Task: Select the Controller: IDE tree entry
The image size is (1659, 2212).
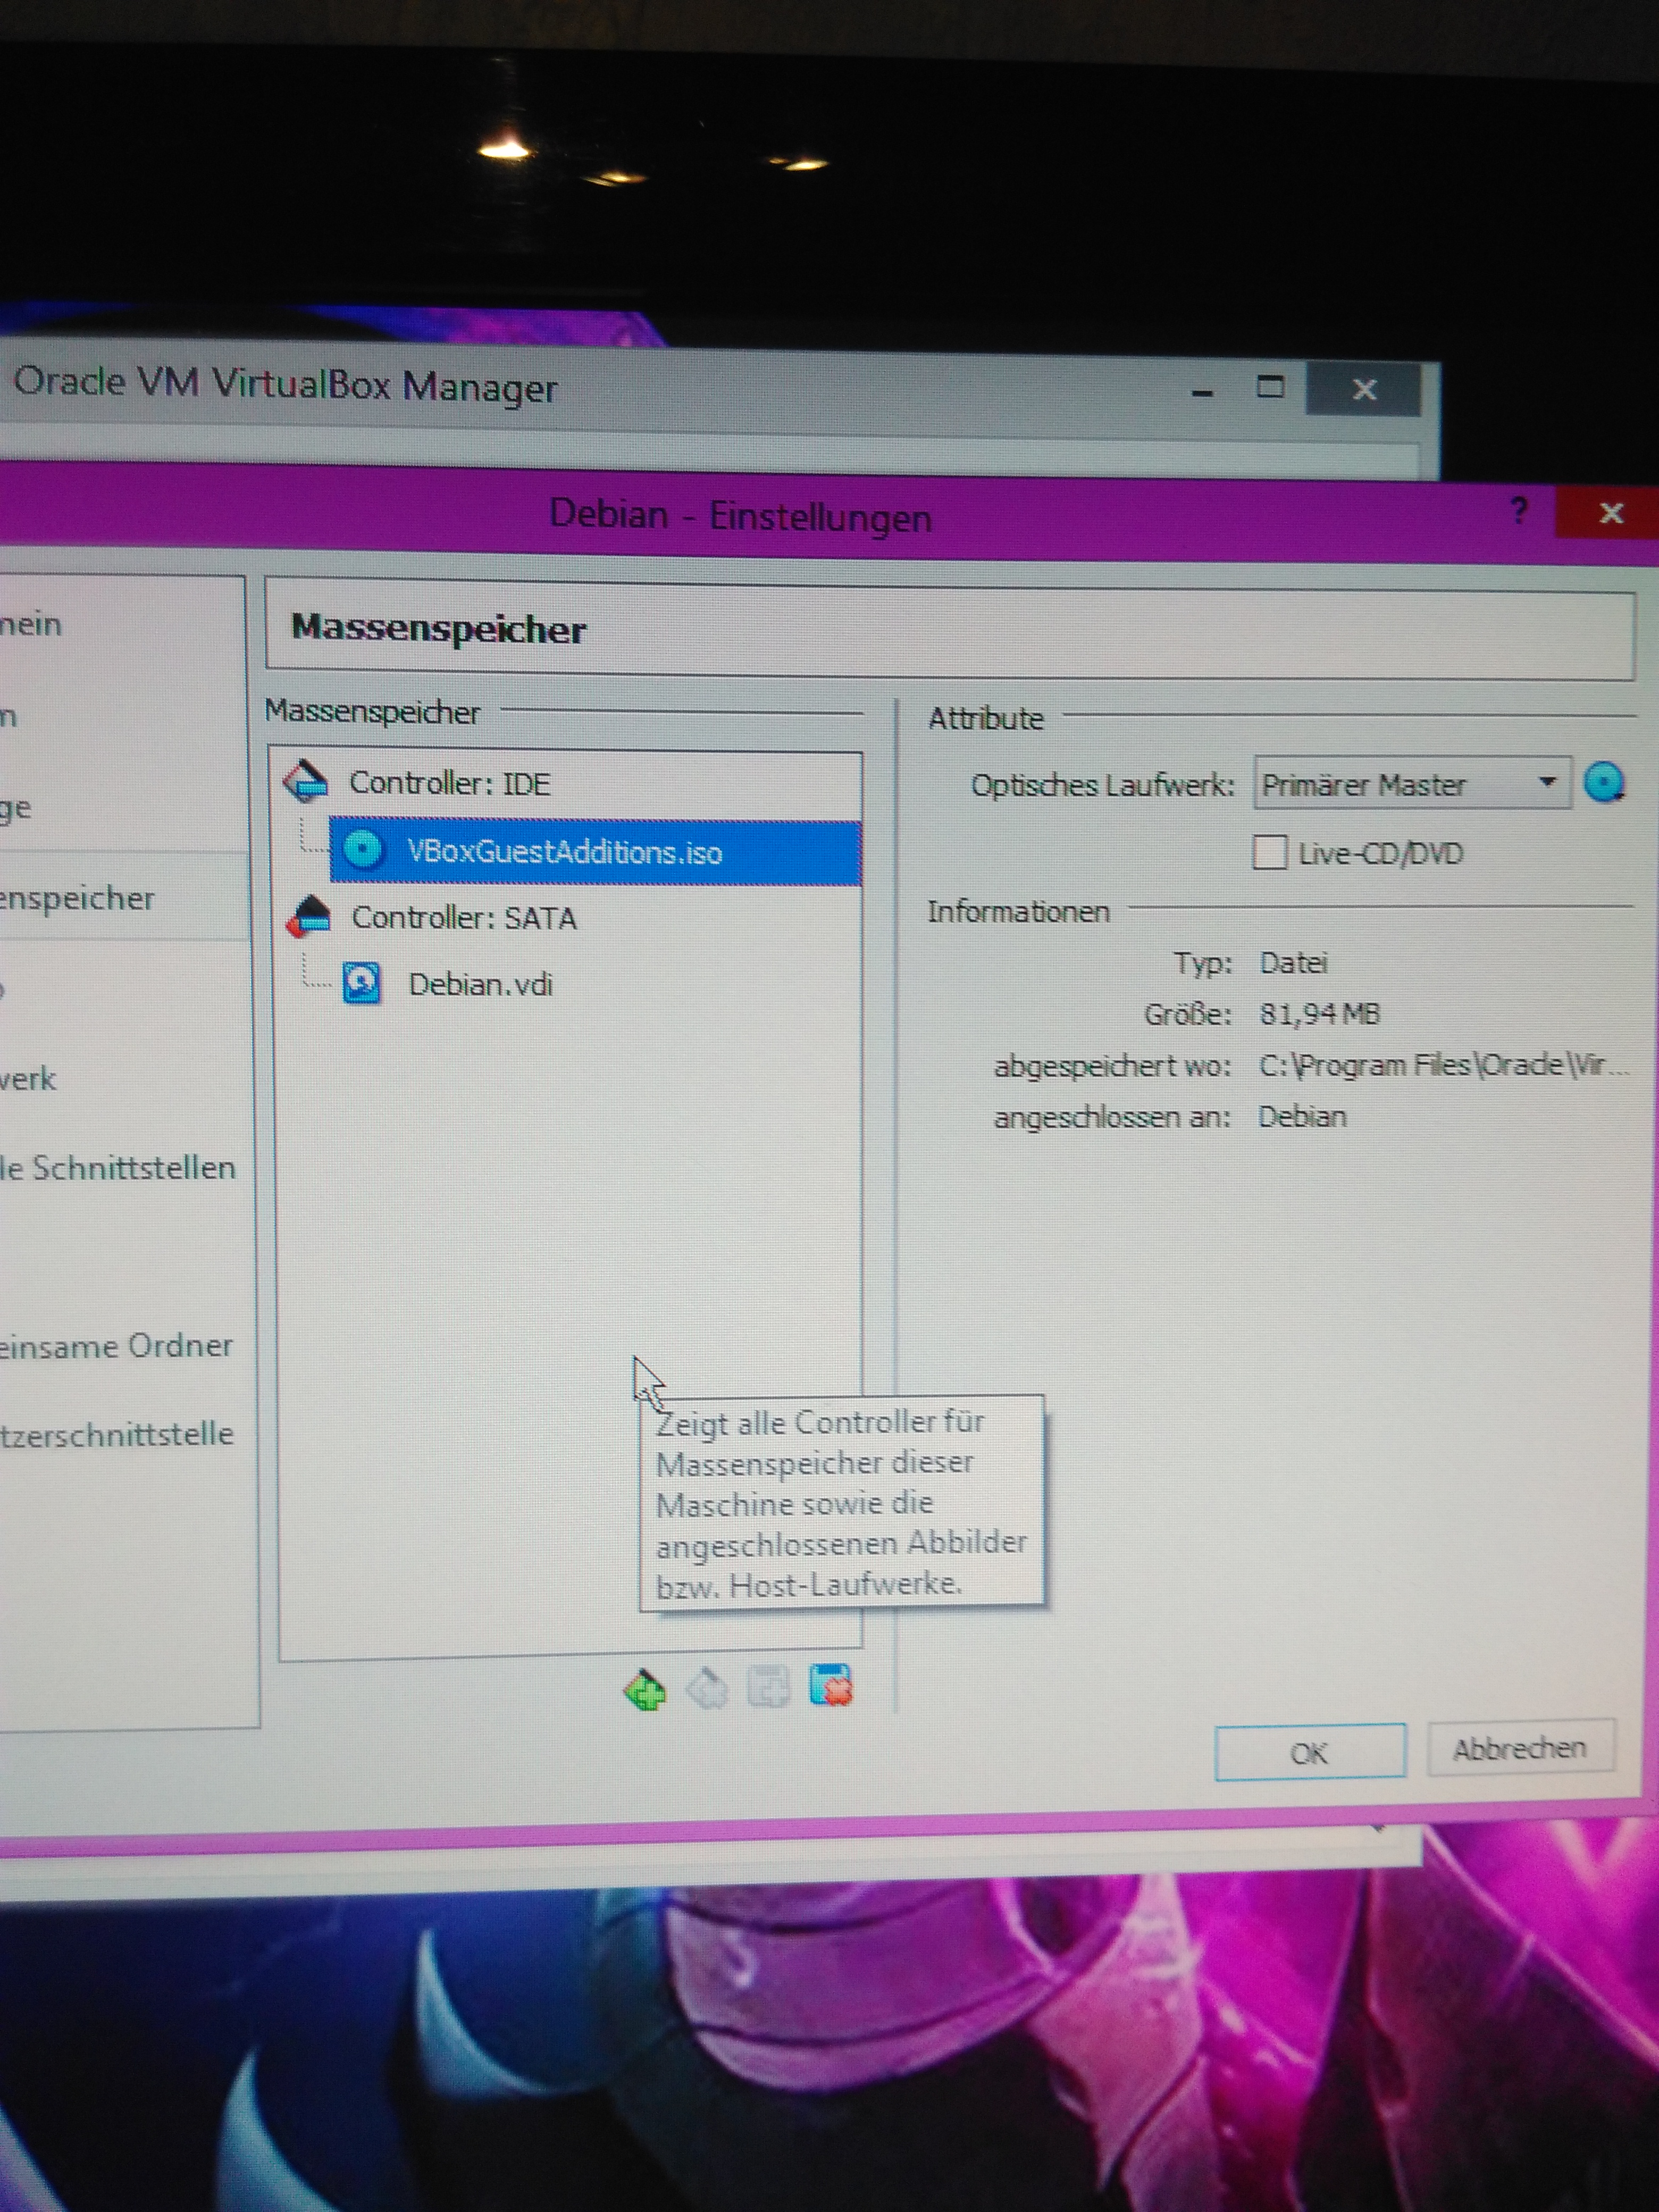Action: click(x=449, y=783)
